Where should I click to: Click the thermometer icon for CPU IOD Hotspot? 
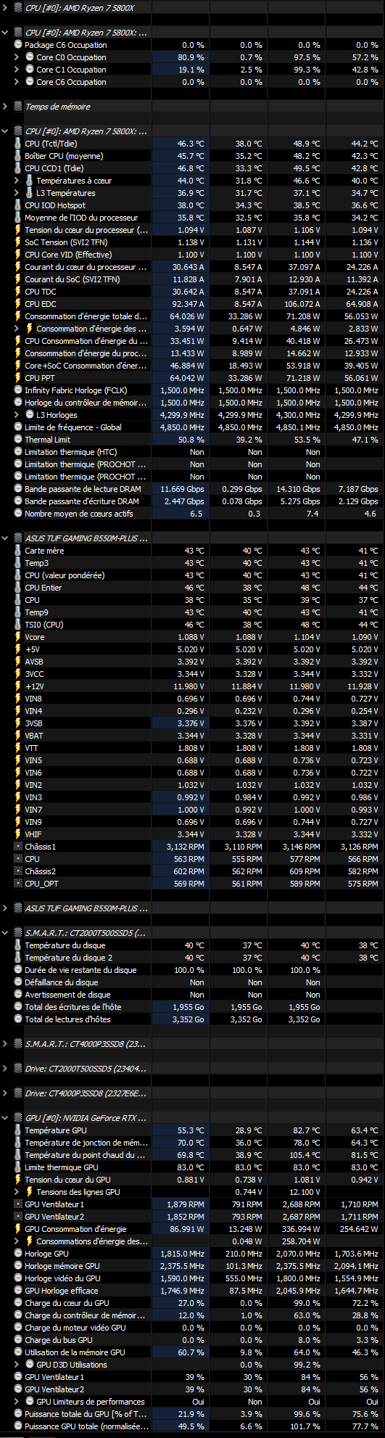click(x=18, y=205)
